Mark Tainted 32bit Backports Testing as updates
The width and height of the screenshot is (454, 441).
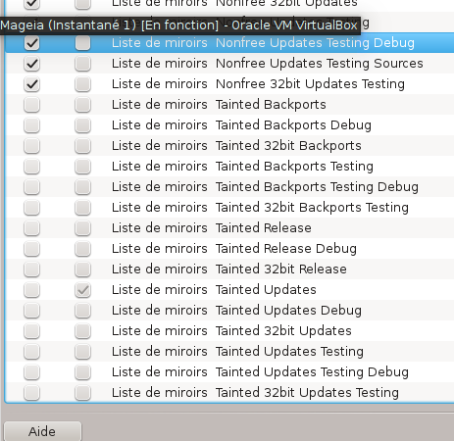[82, 208]
